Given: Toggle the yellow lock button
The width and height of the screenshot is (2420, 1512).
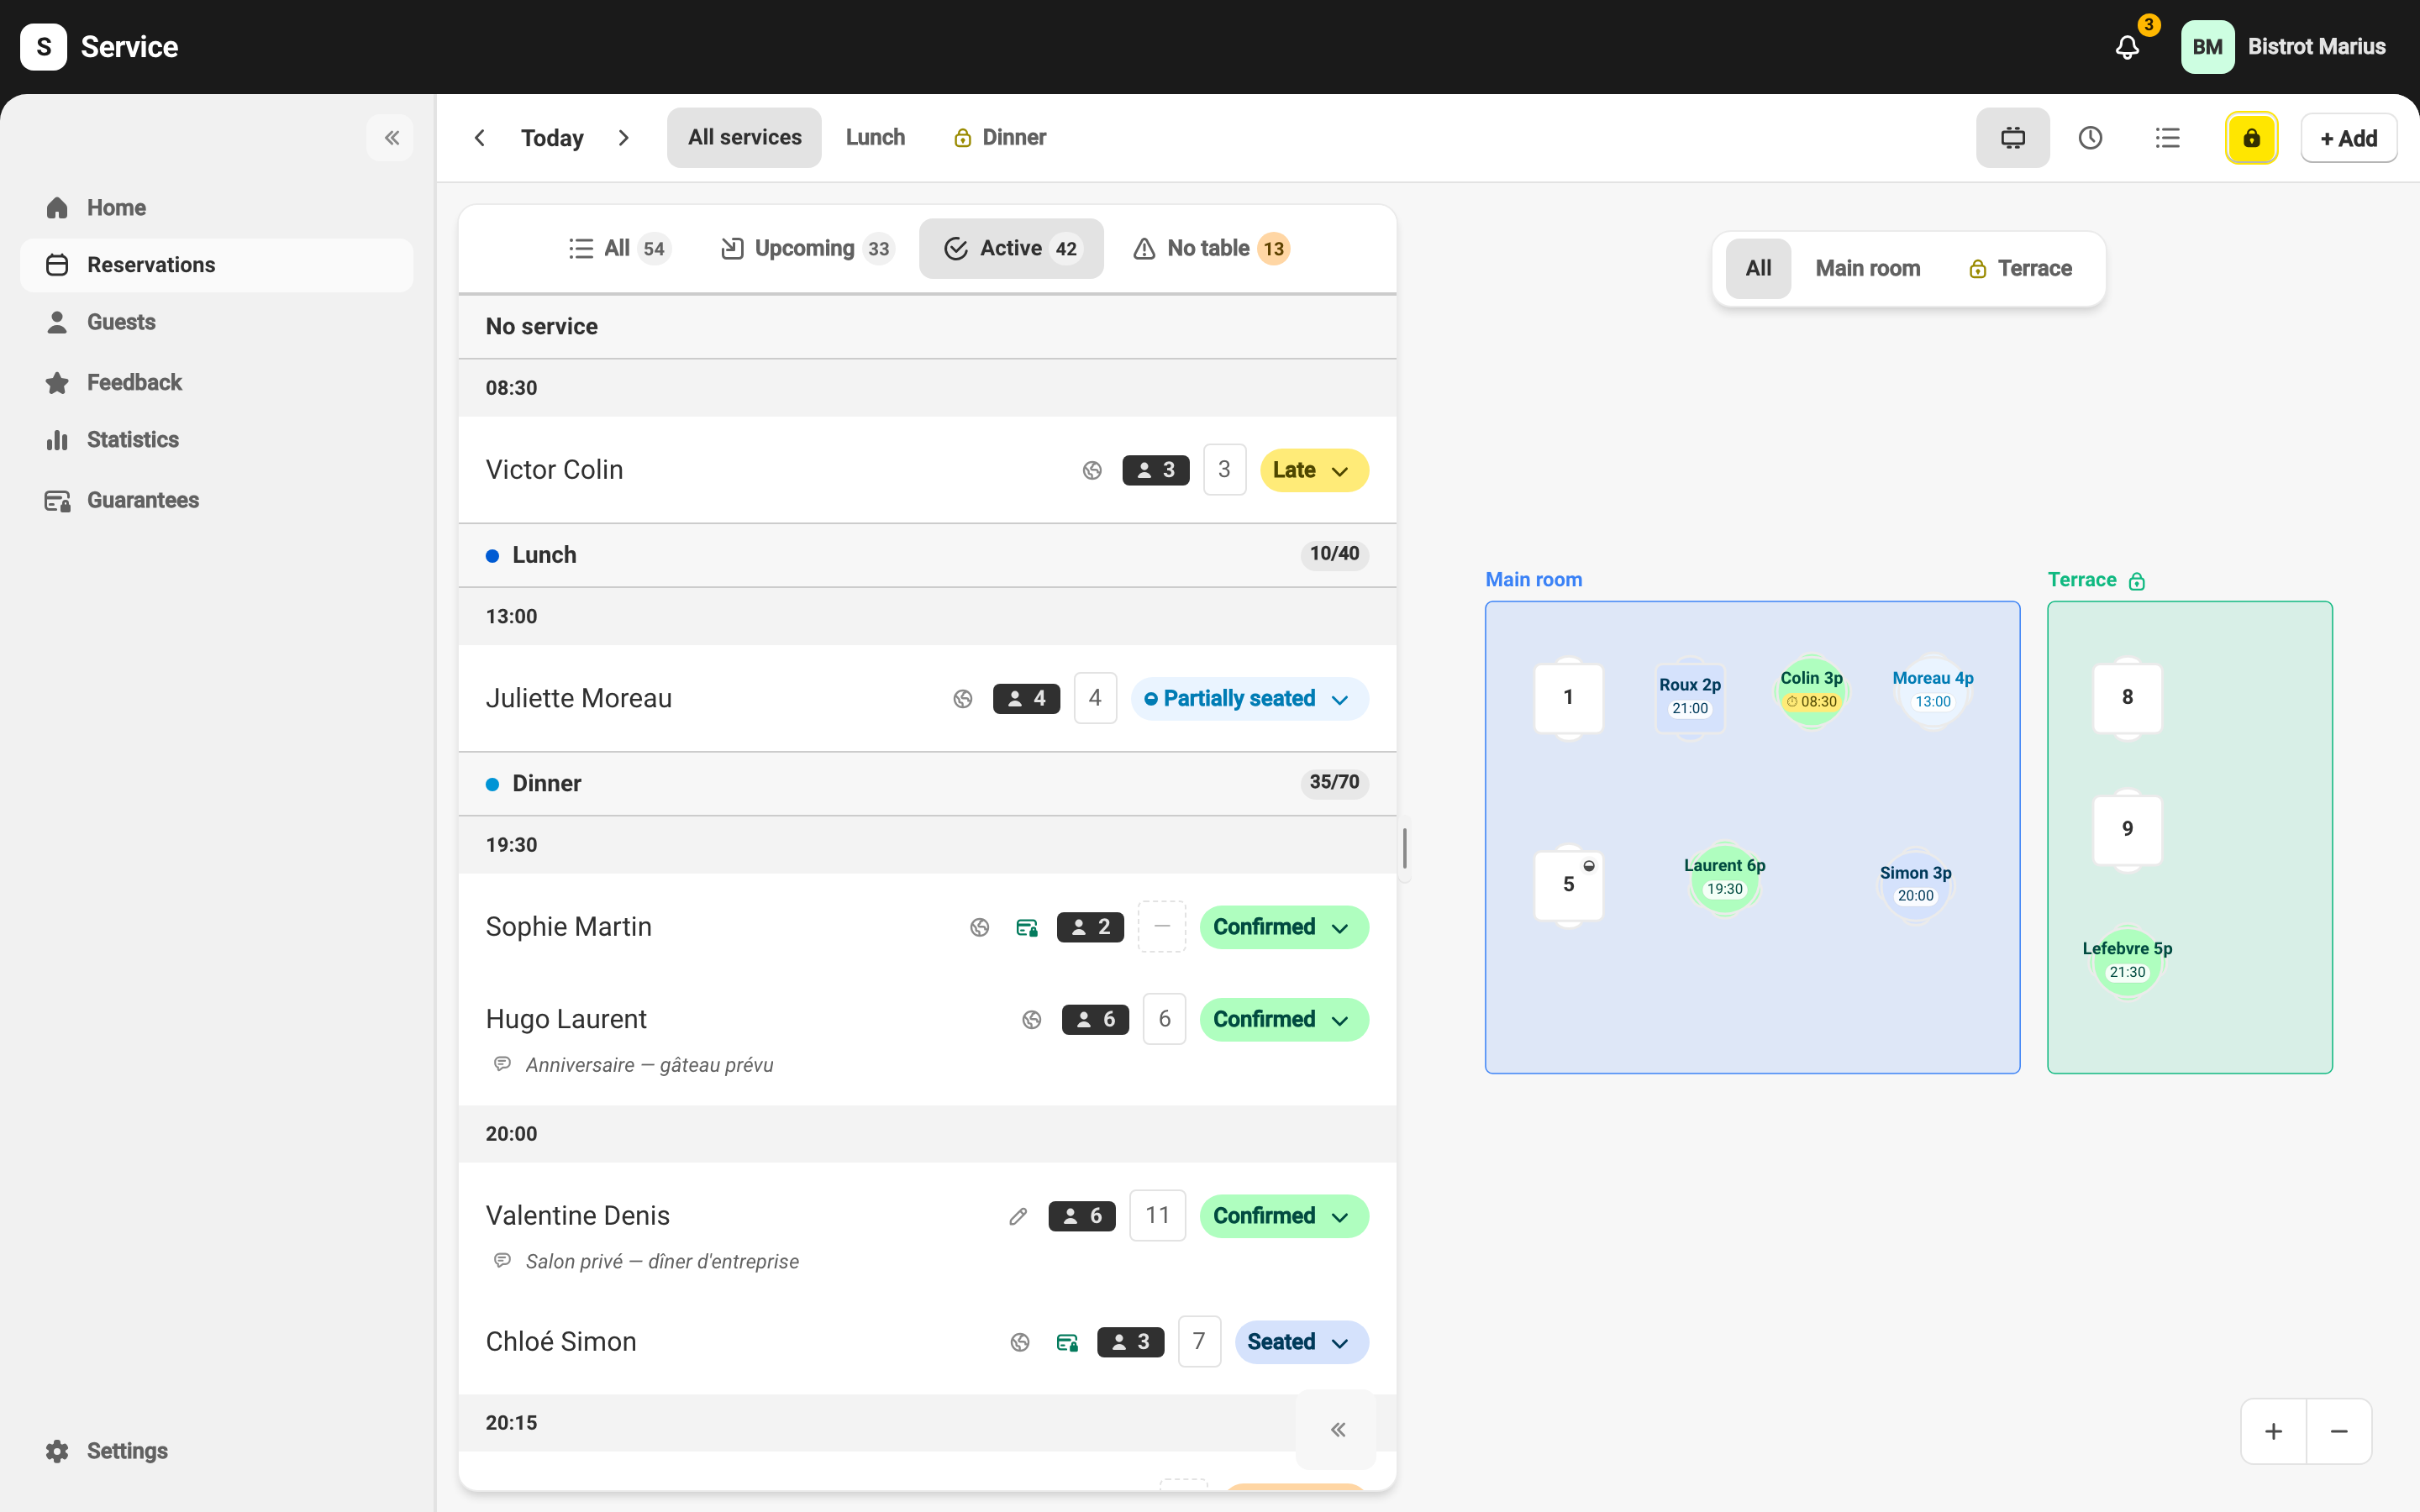Looking at the screenshot, I should pyautogui.click(x=2251, y=138).
